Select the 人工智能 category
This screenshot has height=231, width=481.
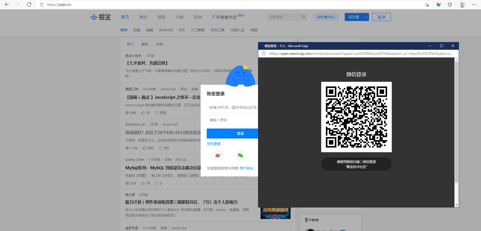(x=198, y=30)
